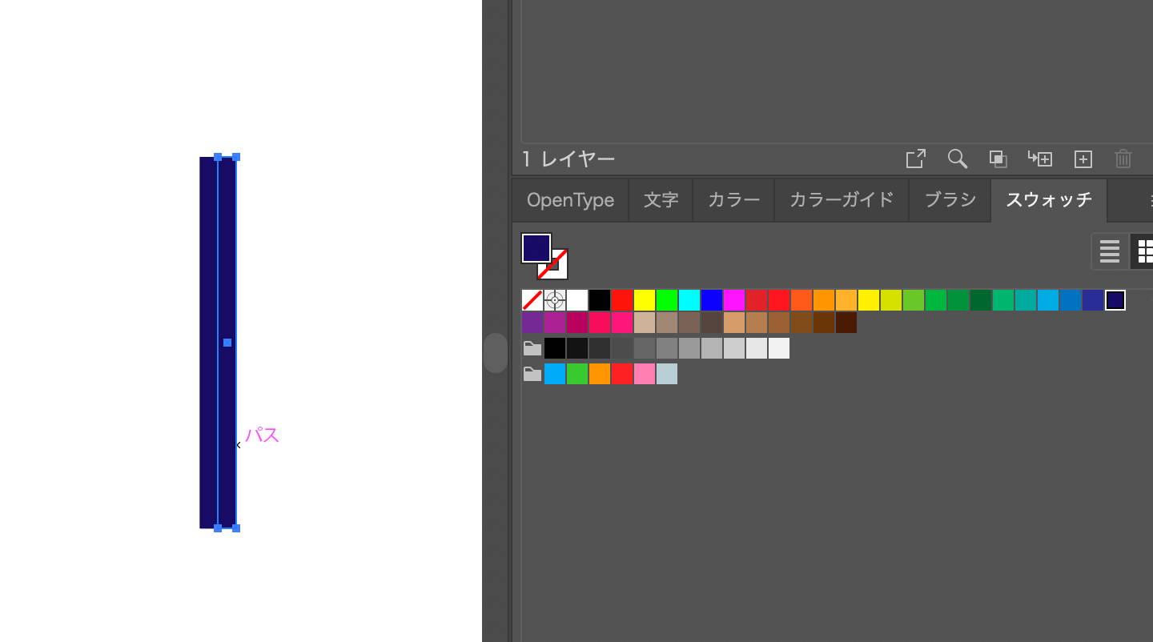This screenshot has width=1153, height=642.
Task: Select the Registration crosshair swatch
Action: tap(555, 300)
